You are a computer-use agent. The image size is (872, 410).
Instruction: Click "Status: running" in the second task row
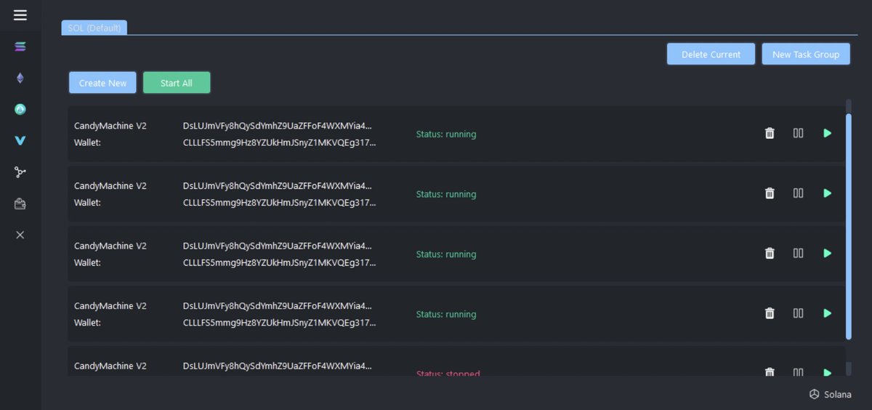pyautogui.click(x=446, y=195)
